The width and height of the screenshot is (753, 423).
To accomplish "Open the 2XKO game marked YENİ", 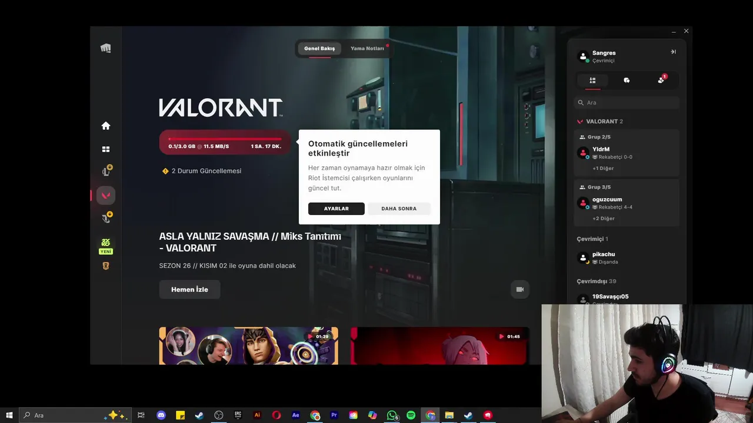I will click(x=106, y=246).
